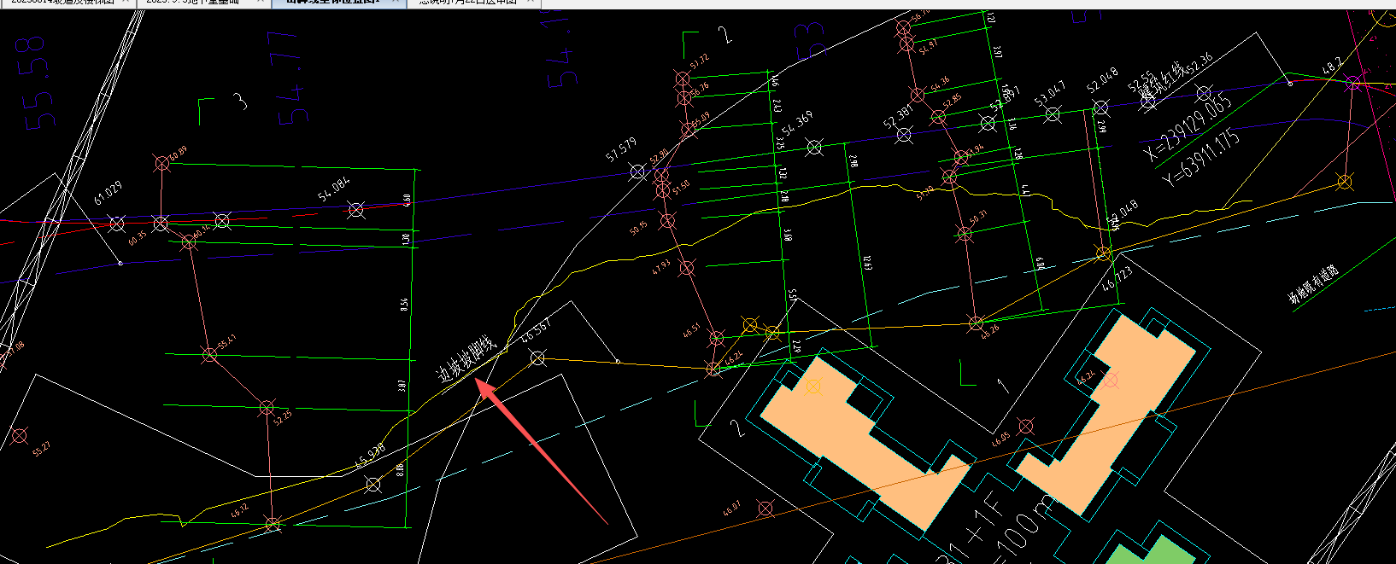Select the 50.15 orange elevation text
The width and height of the screenshot is (1396, 564).
[639, 227]
